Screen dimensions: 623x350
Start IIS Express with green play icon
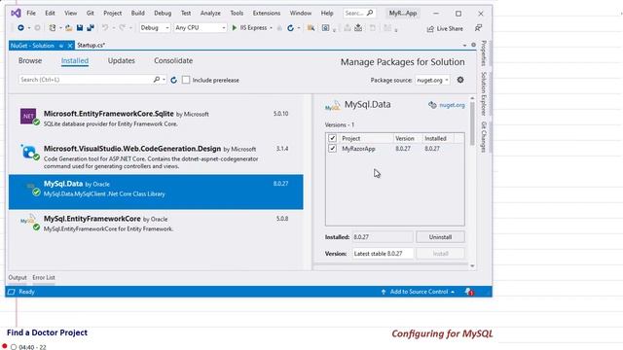tap(235, 28)
